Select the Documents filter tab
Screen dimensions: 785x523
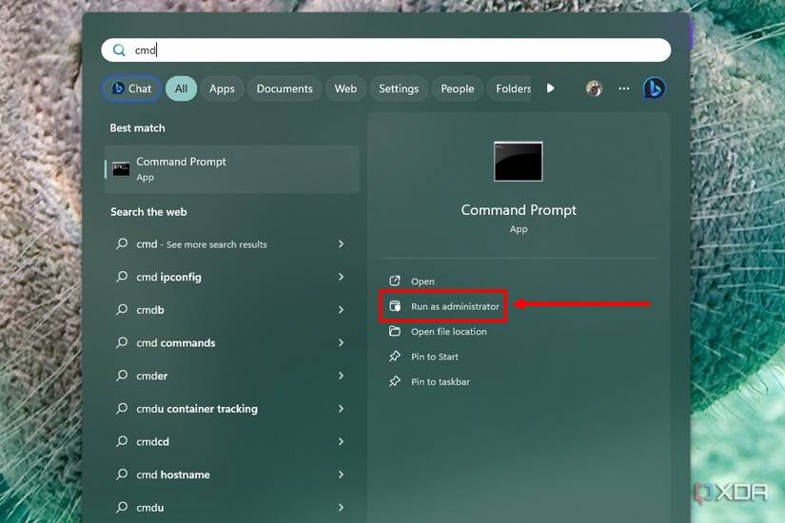click(285, 88)
